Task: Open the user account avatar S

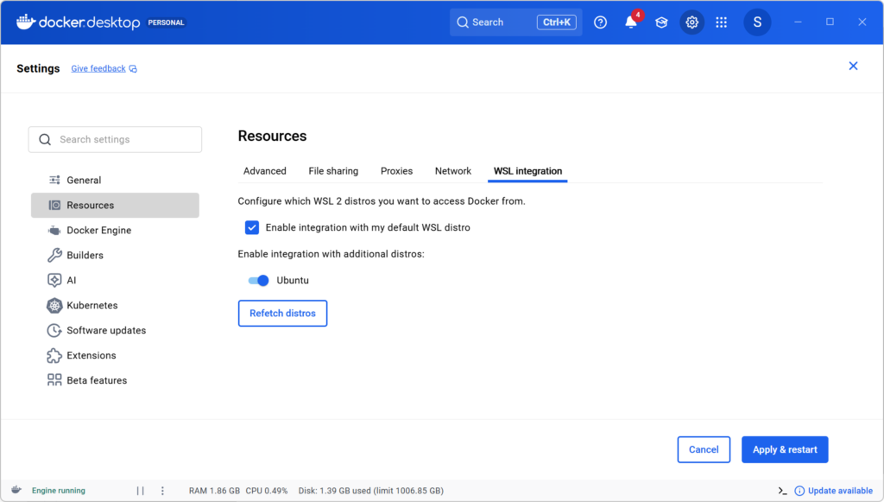Action: tap(757, 22)
